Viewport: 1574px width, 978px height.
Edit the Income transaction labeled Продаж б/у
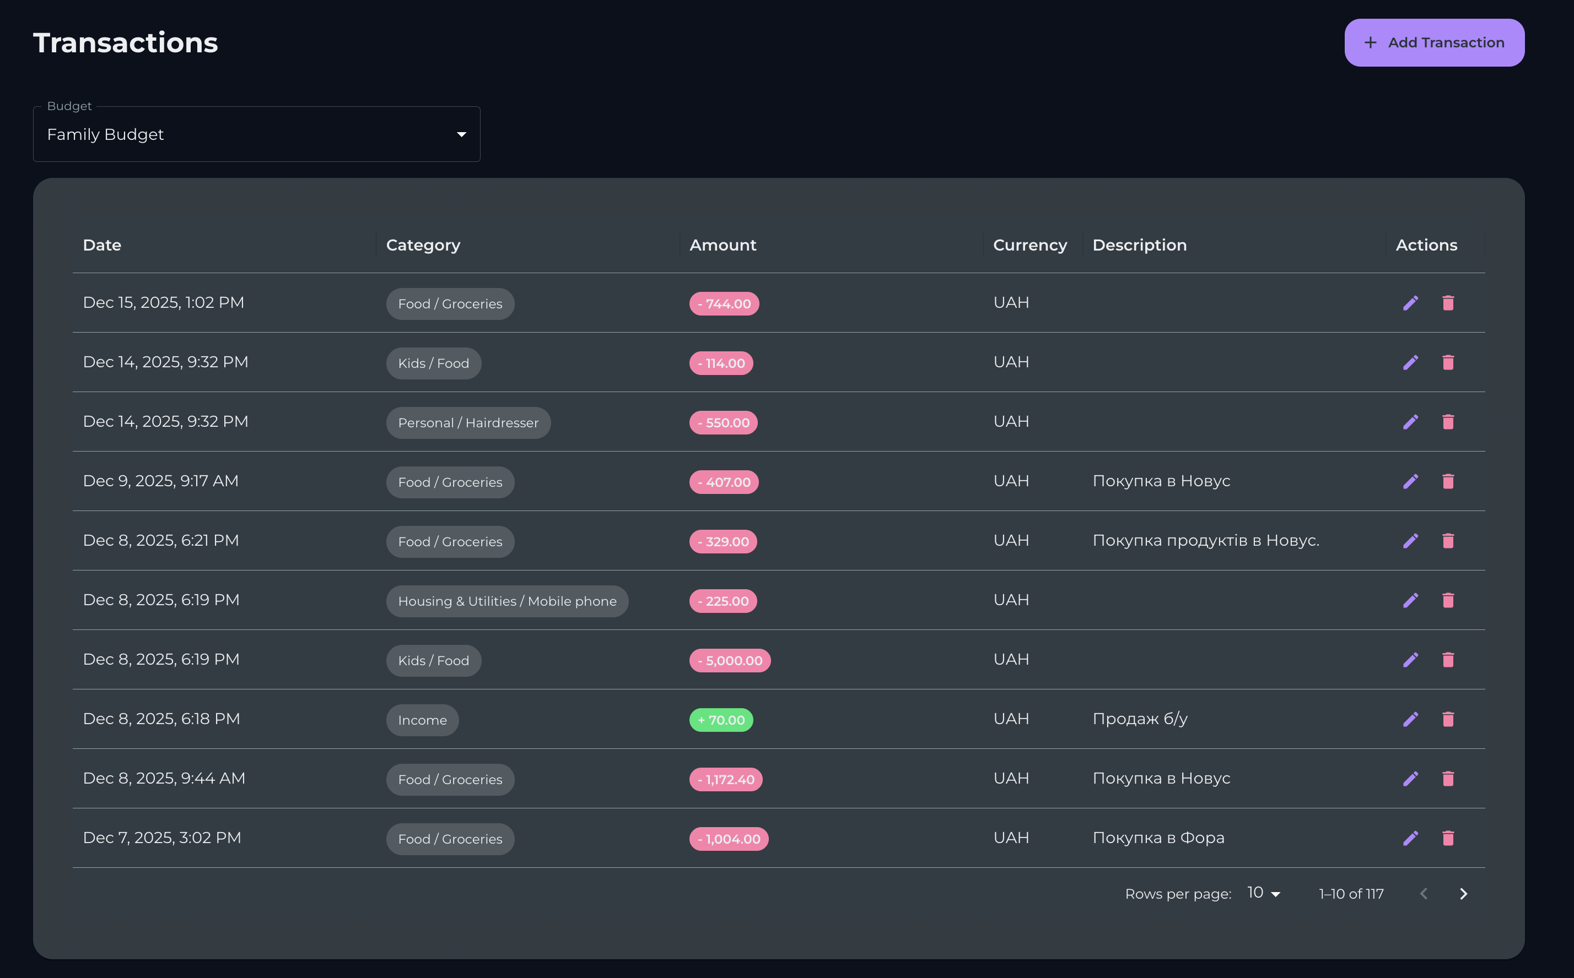1411,719
